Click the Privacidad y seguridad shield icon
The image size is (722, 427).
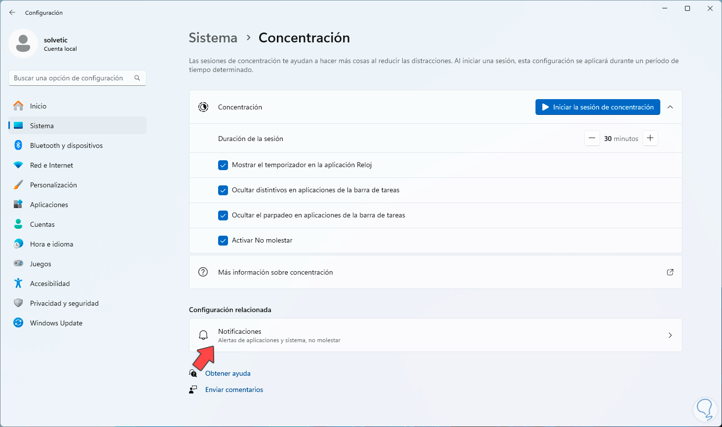coord(18,303)
